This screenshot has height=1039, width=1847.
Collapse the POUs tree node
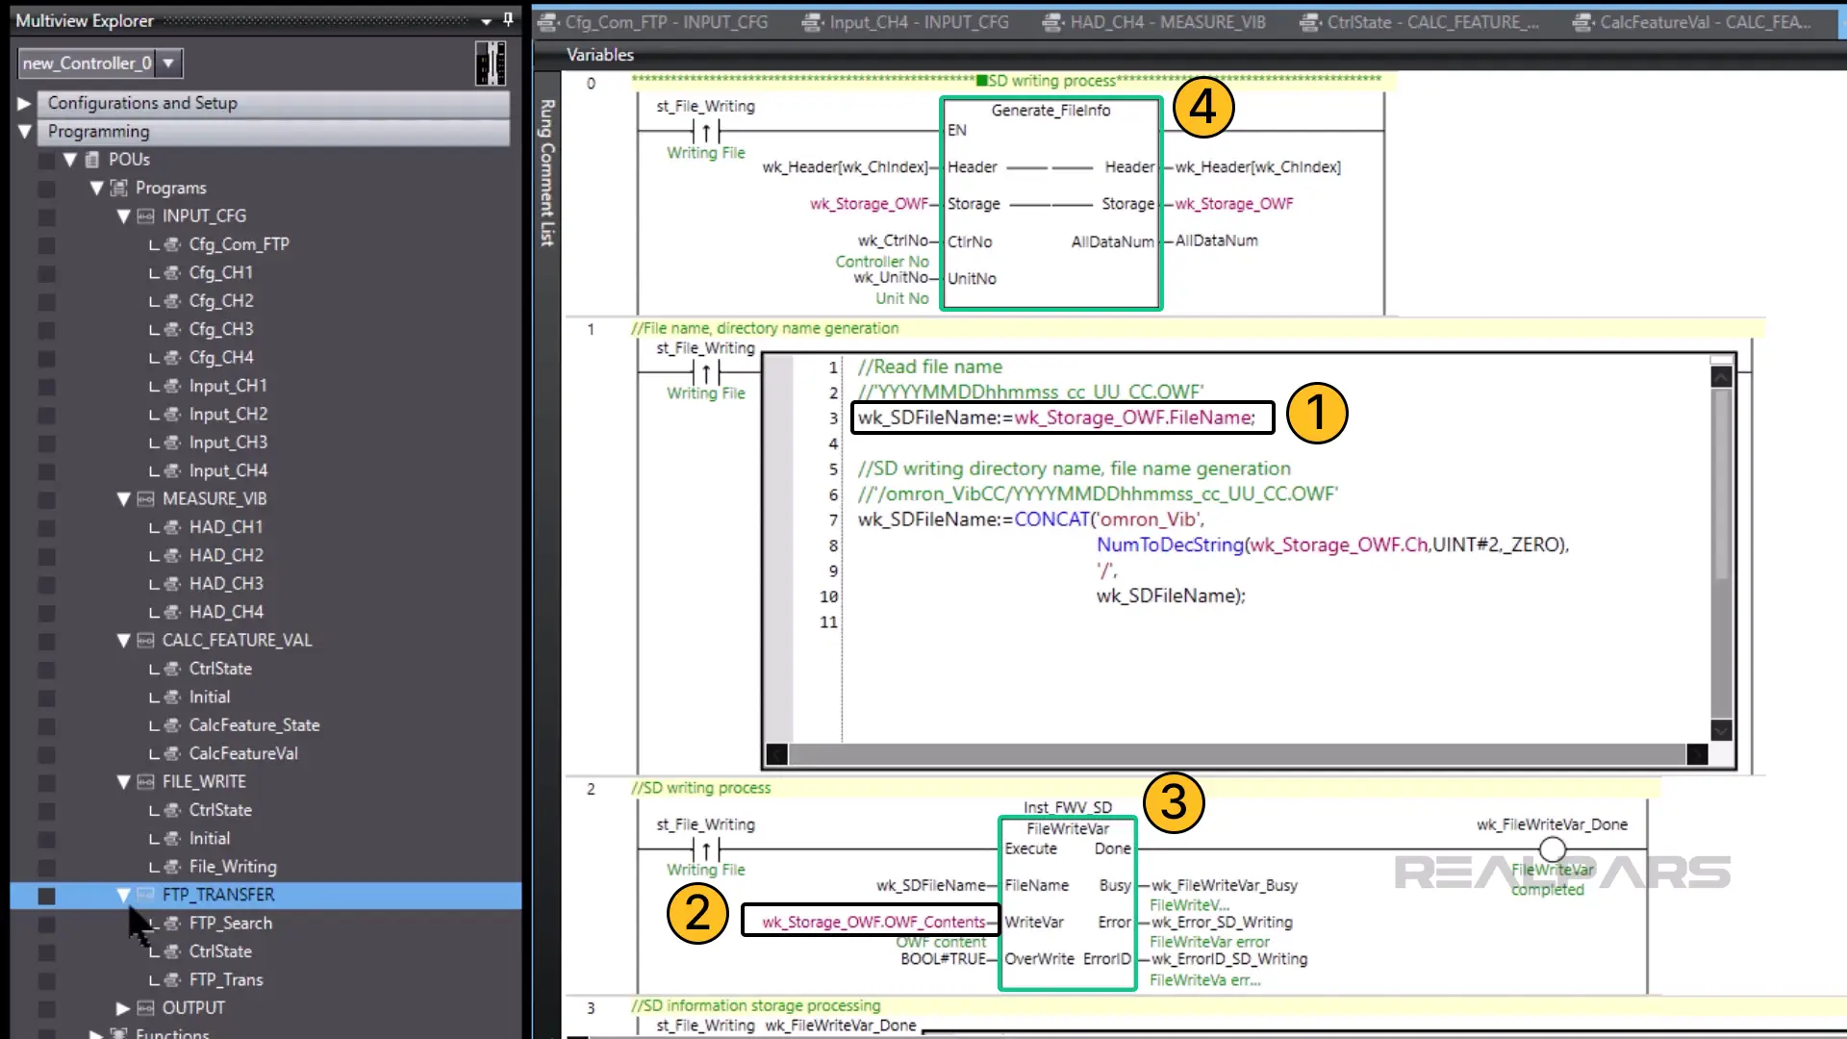tap(69, 160)
